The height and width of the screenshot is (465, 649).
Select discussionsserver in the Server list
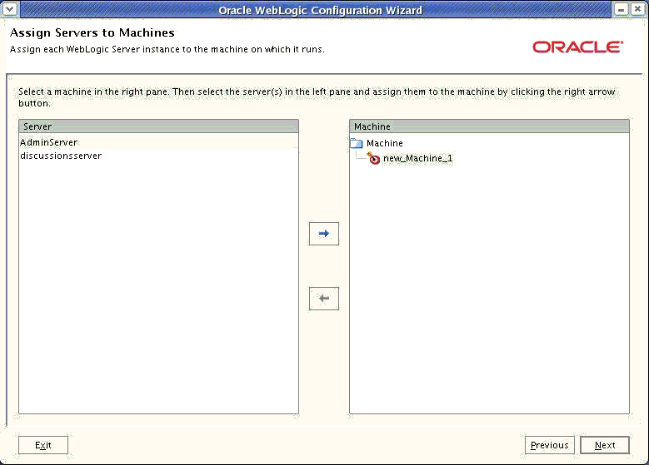pos(158,156)
